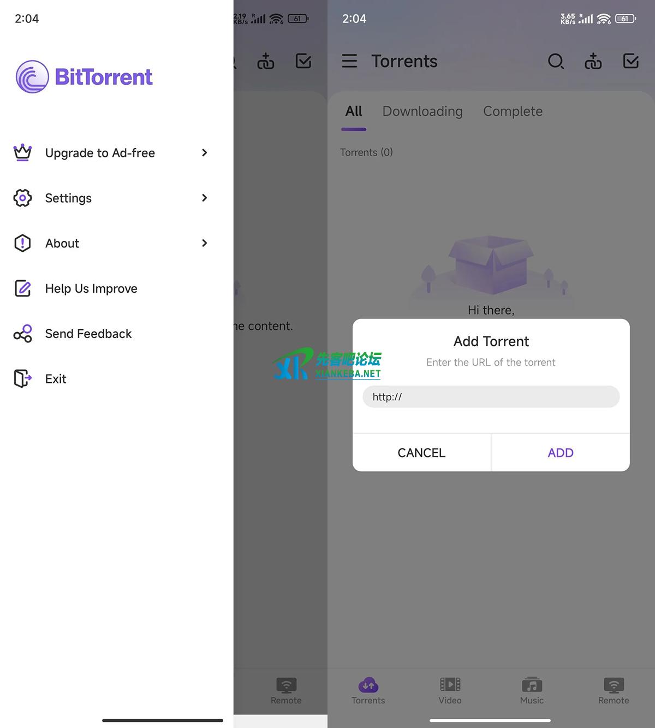Image resolution: width=655 pixels, height=728 pixels.
Task: Focus the torrent URL input field
Action: (491, 397)
